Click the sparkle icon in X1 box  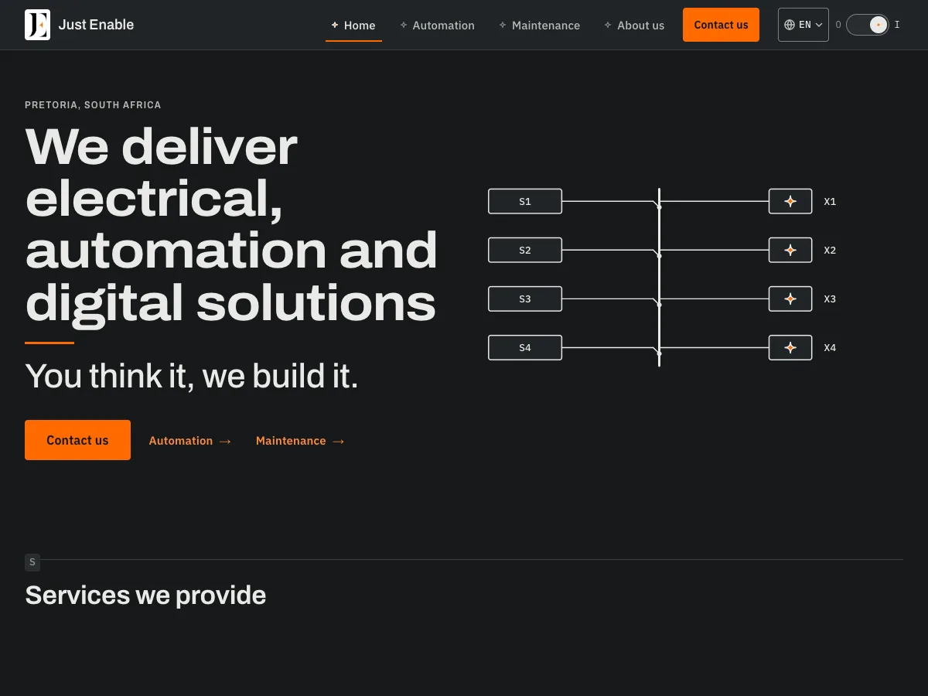tap(790, 201)
